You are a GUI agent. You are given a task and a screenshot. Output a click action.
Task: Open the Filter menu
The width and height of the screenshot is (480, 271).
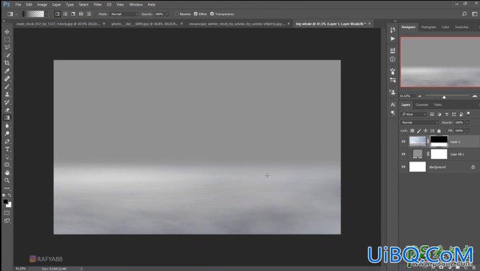tap(97, 5)
